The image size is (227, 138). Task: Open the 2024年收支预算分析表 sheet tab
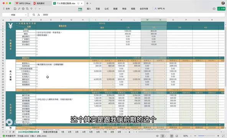[28, 132]
